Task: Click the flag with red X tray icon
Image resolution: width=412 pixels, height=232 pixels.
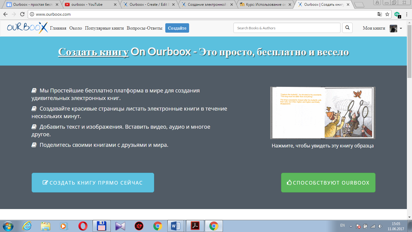Action: point(358,226)
